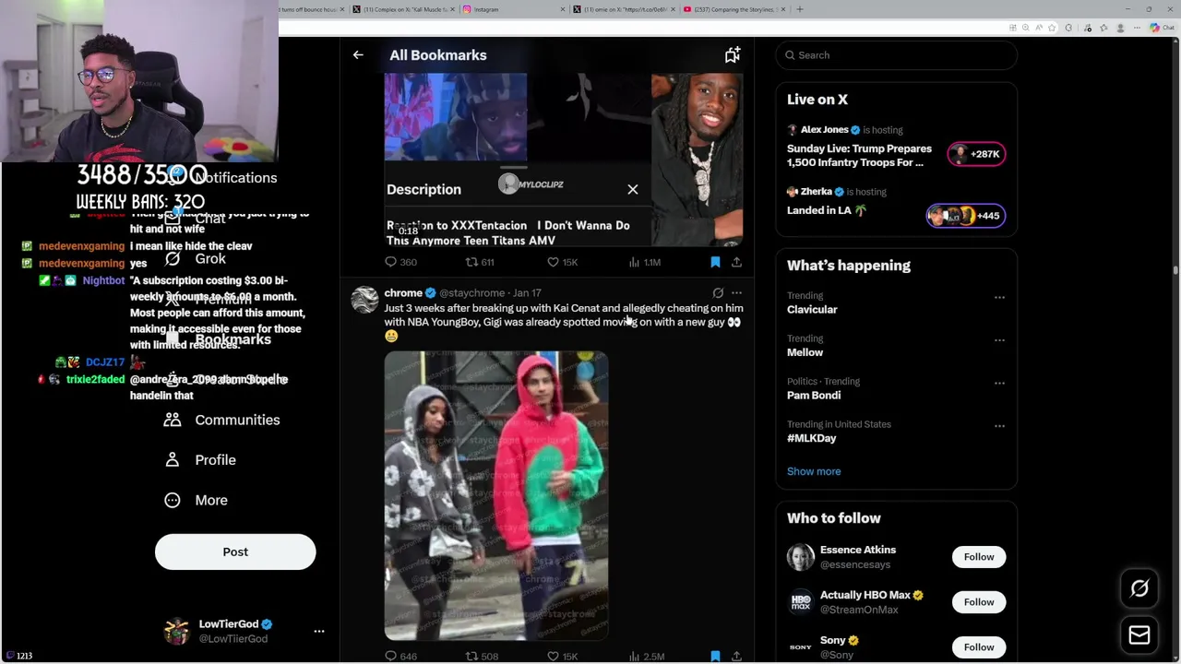This screenshot has height=664, width=1181.
Task: Repost chrome's post showing 508 reposts
Action: click(481, 657)
